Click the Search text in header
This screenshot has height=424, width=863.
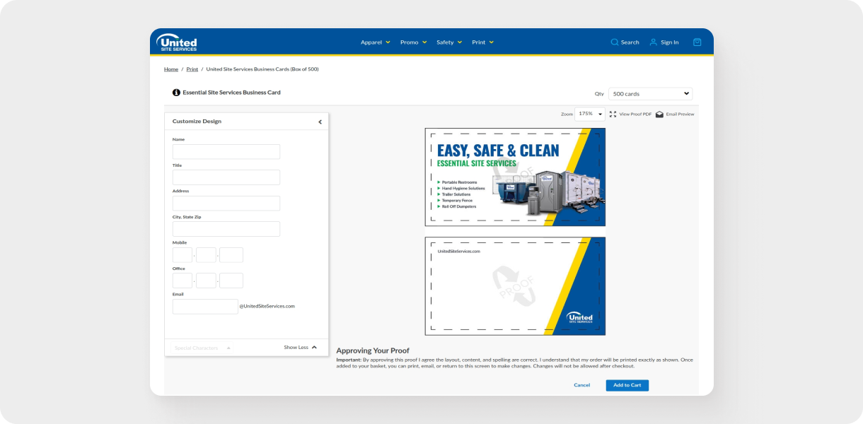630,42
